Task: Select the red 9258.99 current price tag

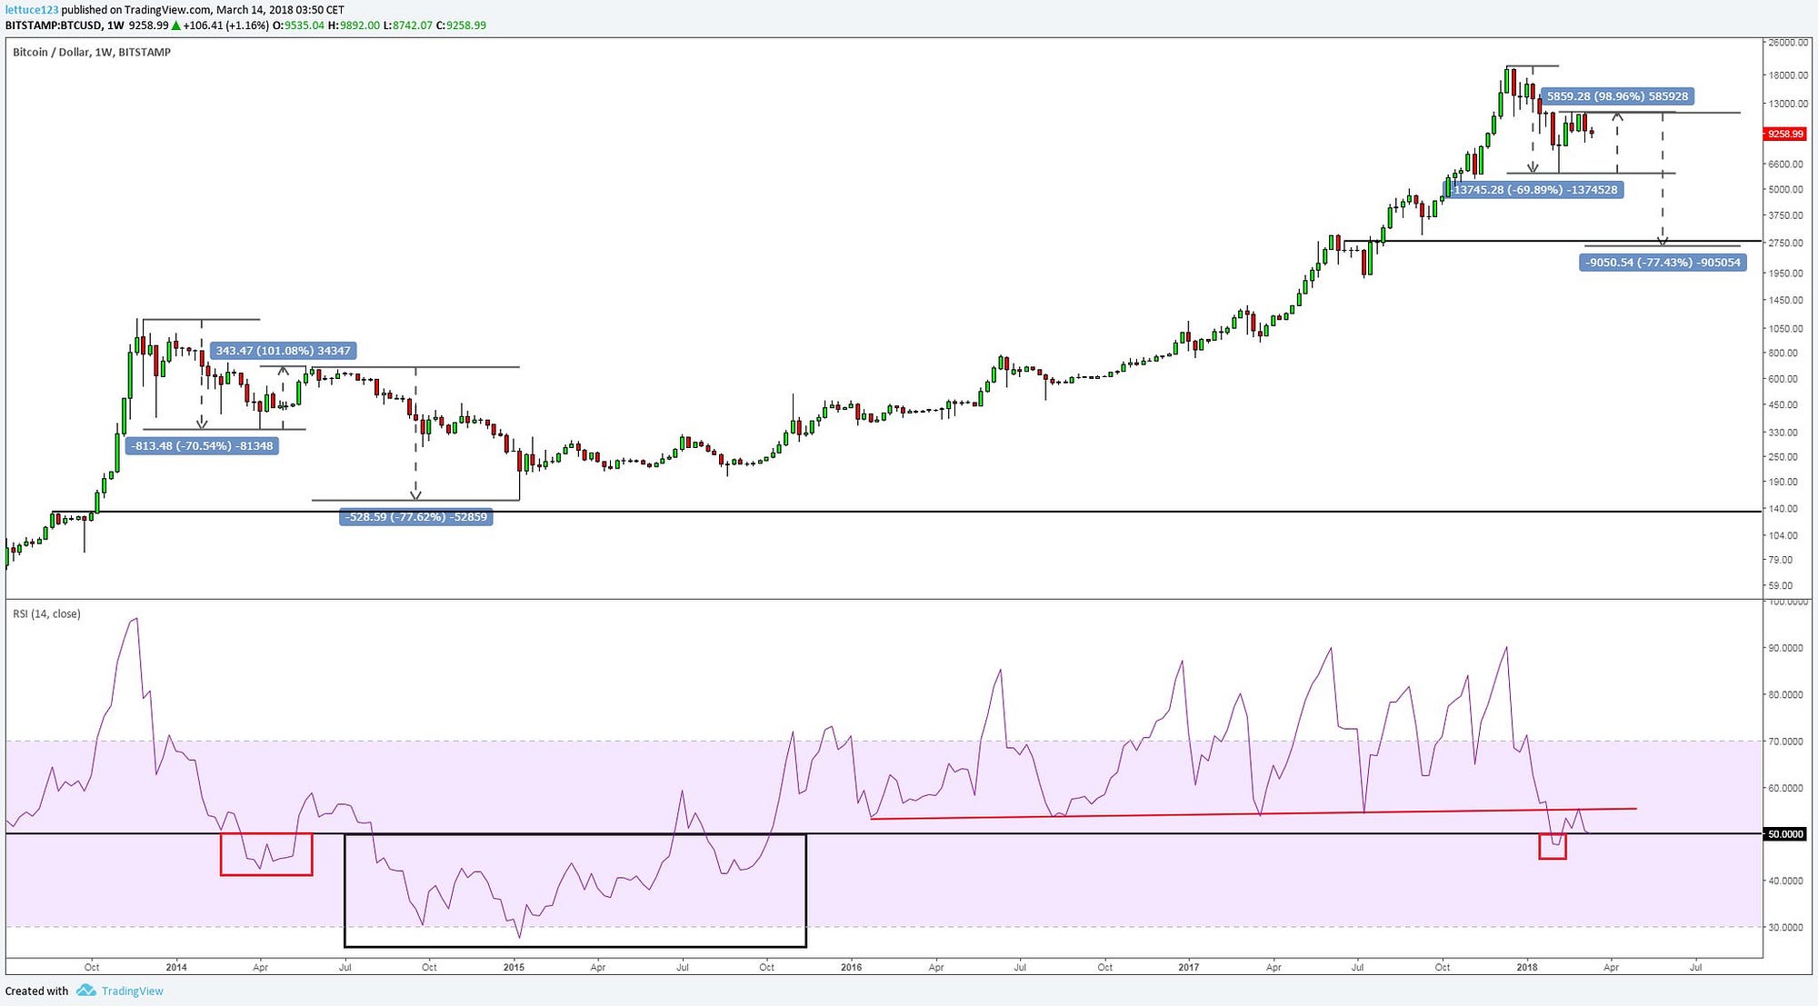Action: point(1784,134)
